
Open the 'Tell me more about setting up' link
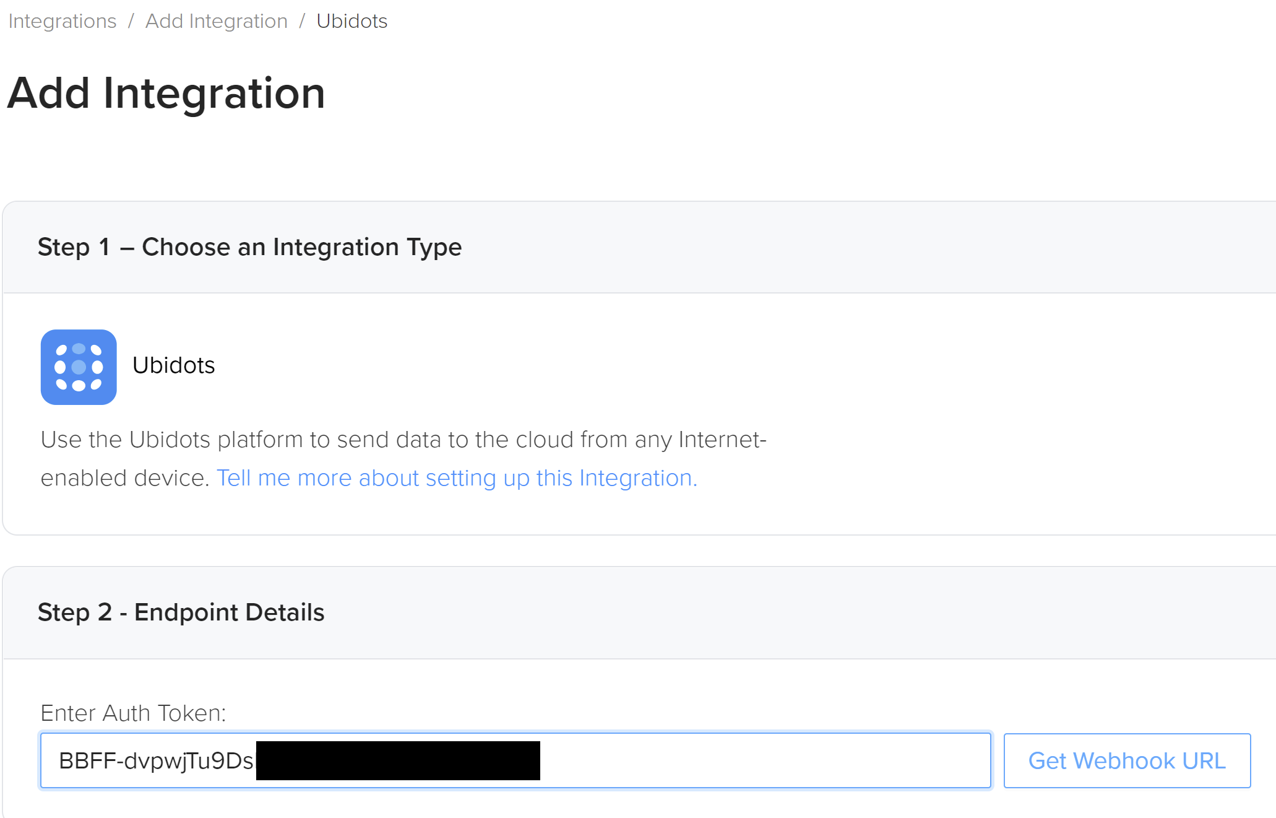pyautogui.click(x=457, y=478)
